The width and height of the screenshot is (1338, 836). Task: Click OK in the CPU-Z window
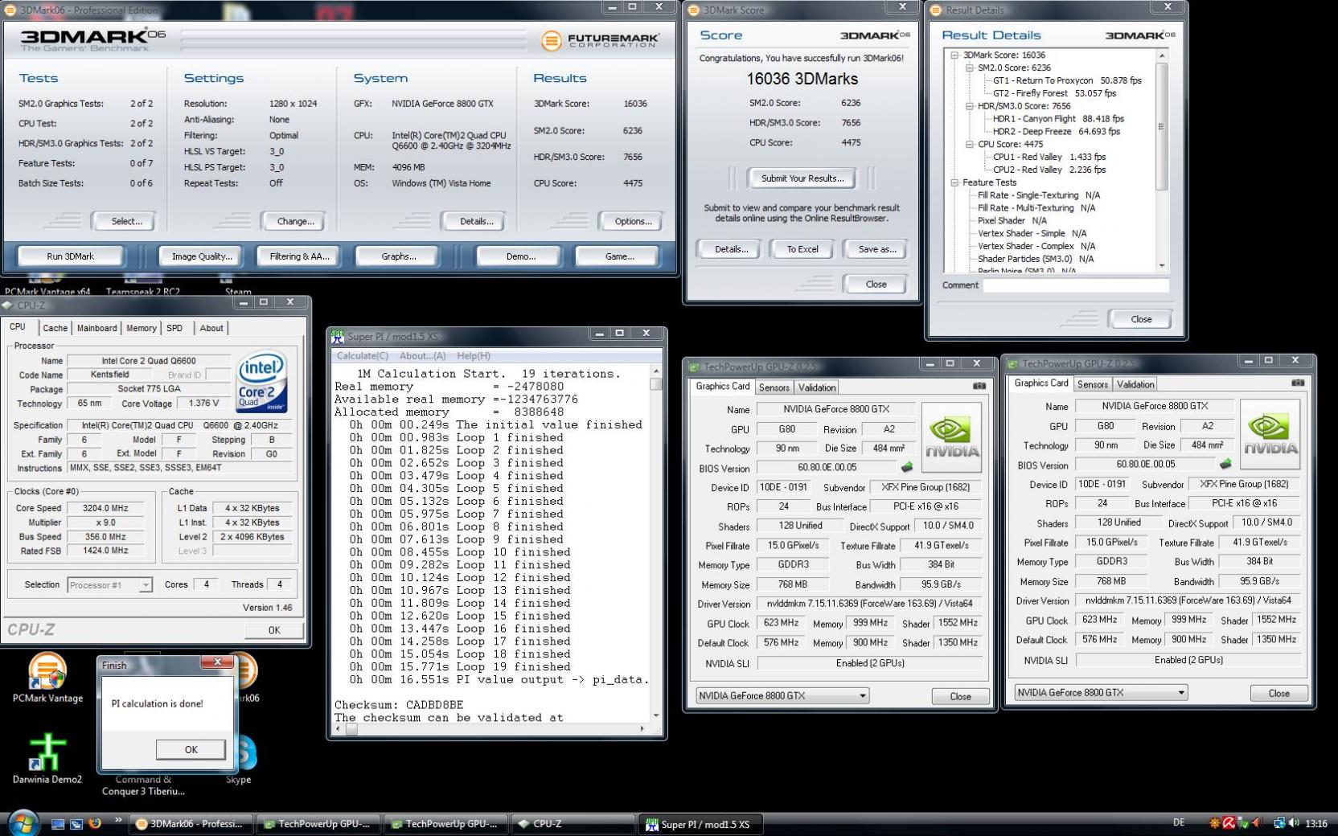[274, 630]
